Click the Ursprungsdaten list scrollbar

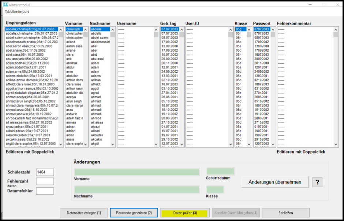pyautogui.click(x=61, y=88)
